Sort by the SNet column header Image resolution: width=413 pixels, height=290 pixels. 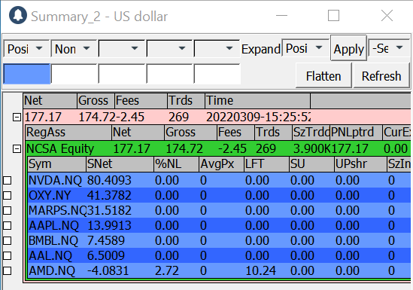click(120, 164)
